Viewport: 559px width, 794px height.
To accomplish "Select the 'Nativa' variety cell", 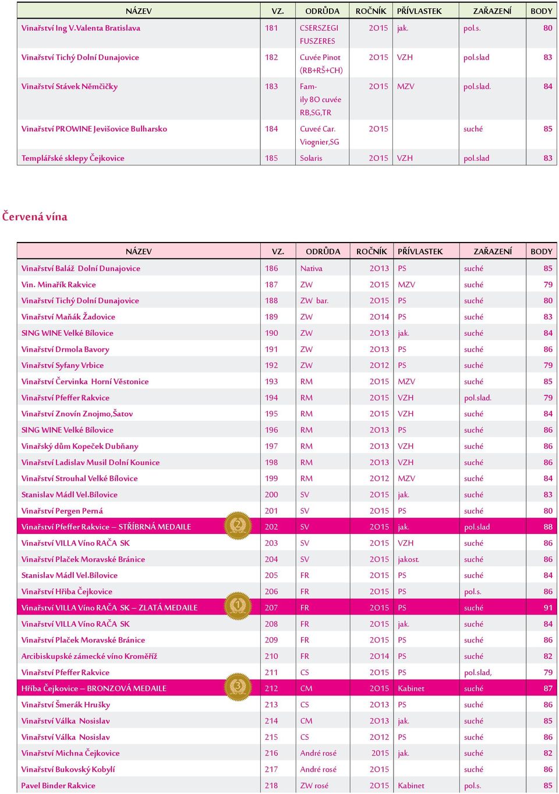I will tap(312, 269).
